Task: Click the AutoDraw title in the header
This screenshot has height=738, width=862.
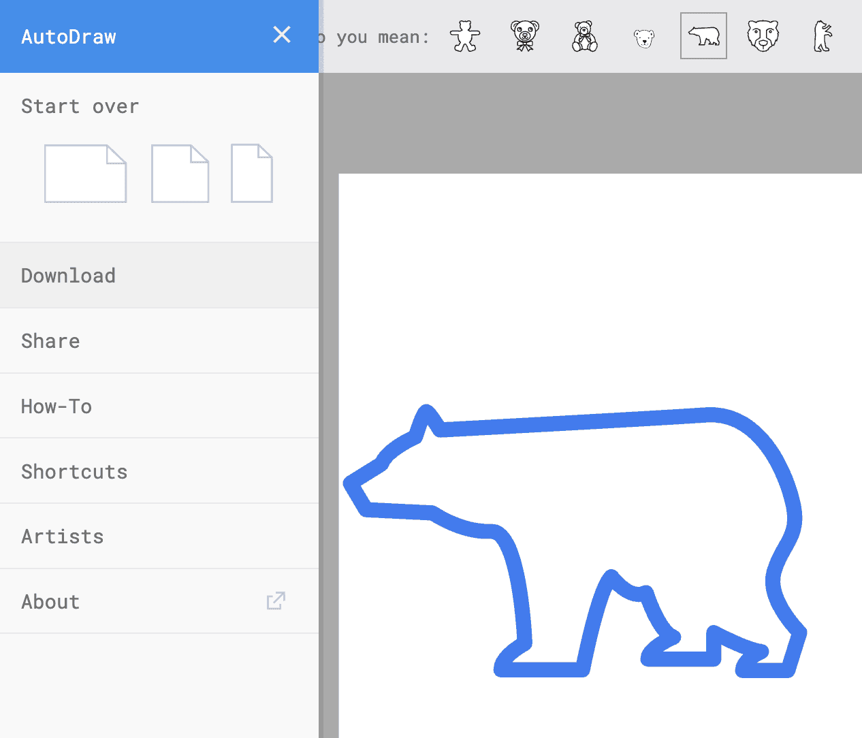Action: pyautogui.click(x=69, y=37)
